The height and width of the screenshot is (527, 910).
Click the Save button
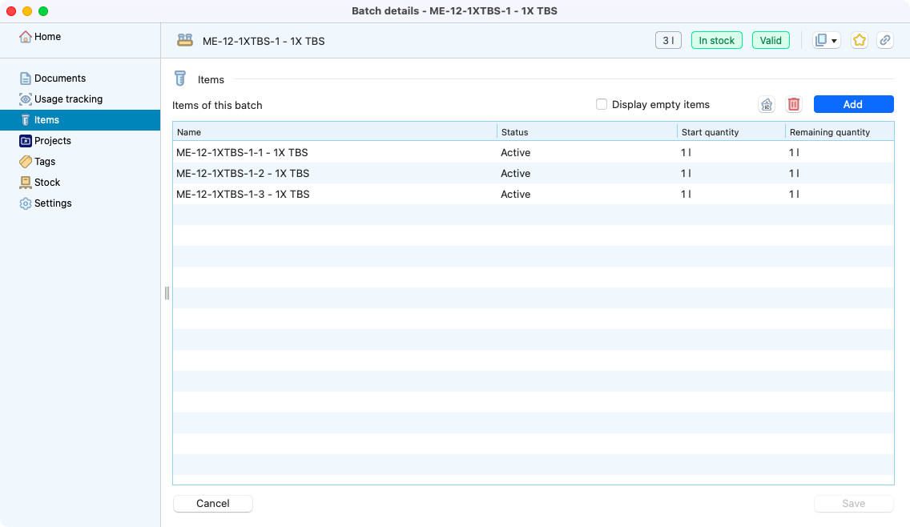click(853, 504)
